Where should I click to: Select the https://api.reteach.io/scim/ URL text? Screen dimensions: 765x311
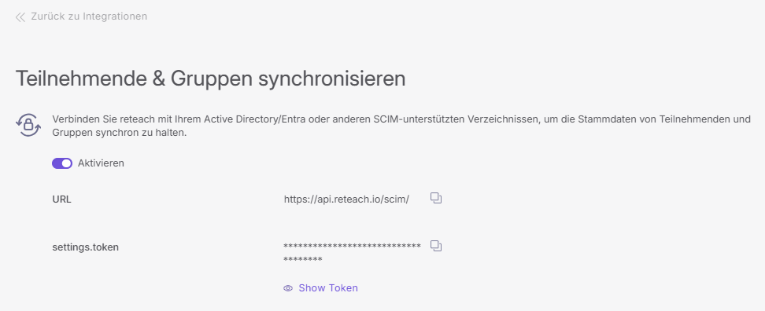coord(346,199)
